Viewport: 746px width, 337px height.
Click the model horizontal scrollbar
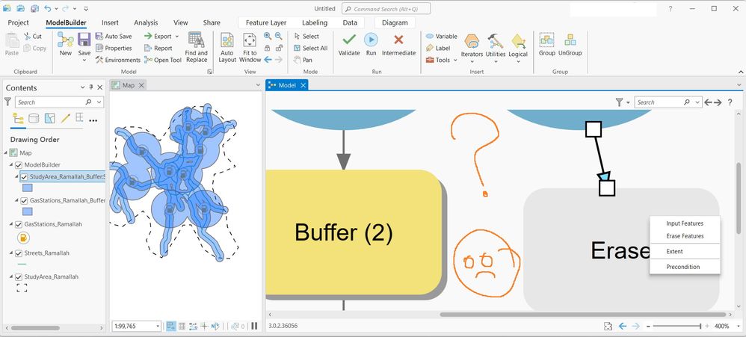click(583, 315)
